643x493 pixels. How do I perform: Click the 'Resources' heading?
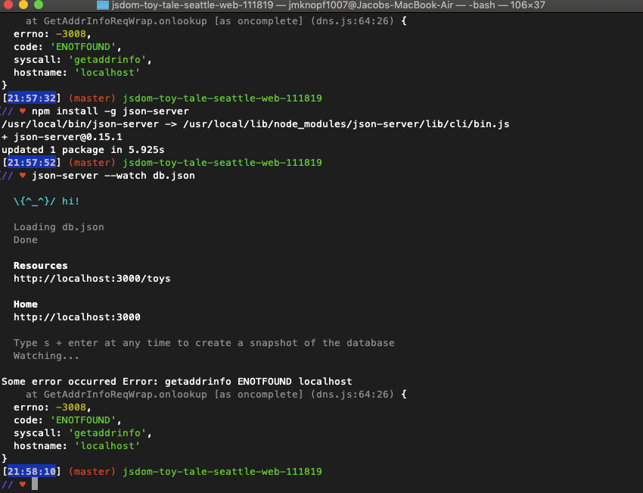tap(41, 266)
